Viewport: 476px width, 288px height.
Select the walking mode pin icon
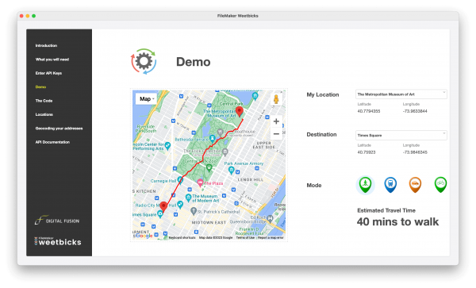pos(365,185)
